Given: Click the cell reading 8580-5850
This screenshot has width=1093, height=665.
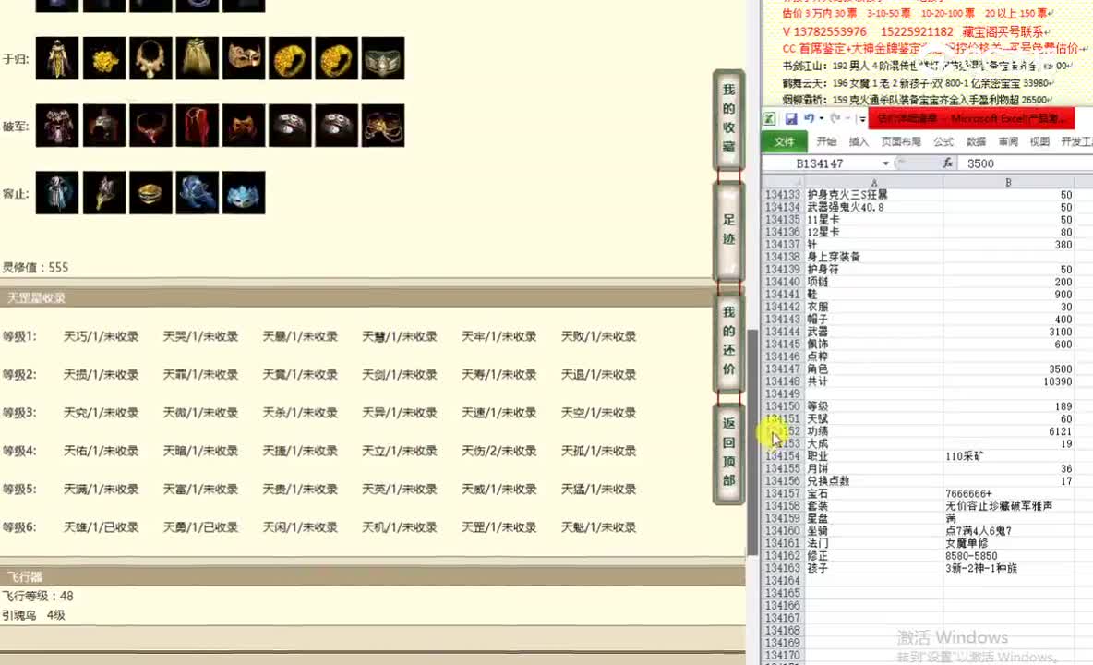Looking at the screenshot, I should click(x=1008, y=556).
